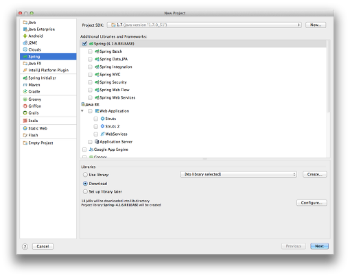
Task: Enable the Spring Integration checkbox
Action: [90, 67]
